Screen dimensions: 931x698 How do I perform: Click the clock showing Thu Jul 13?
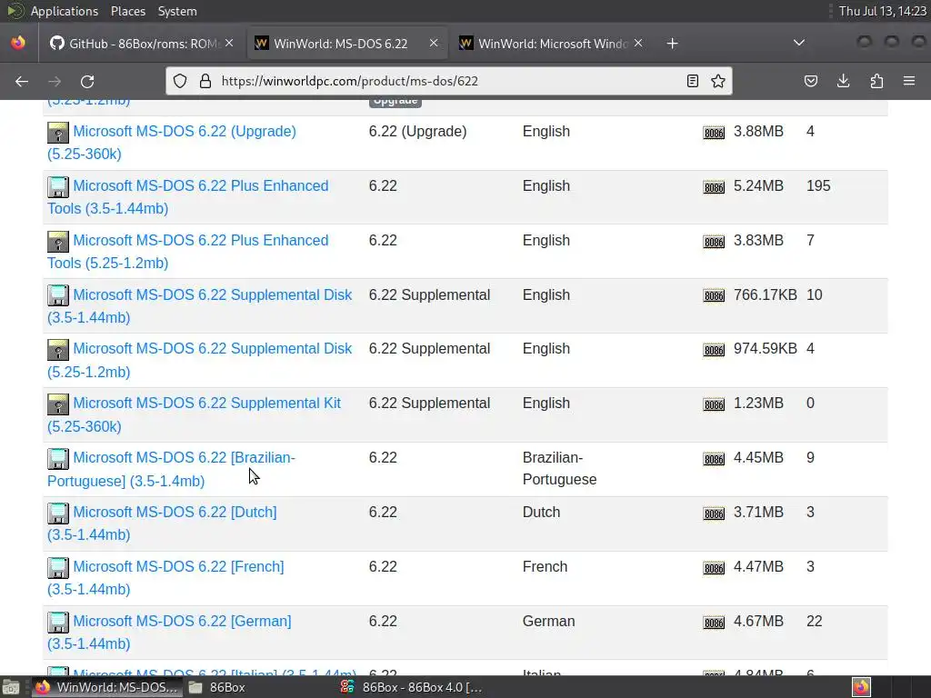pos(882,11)
